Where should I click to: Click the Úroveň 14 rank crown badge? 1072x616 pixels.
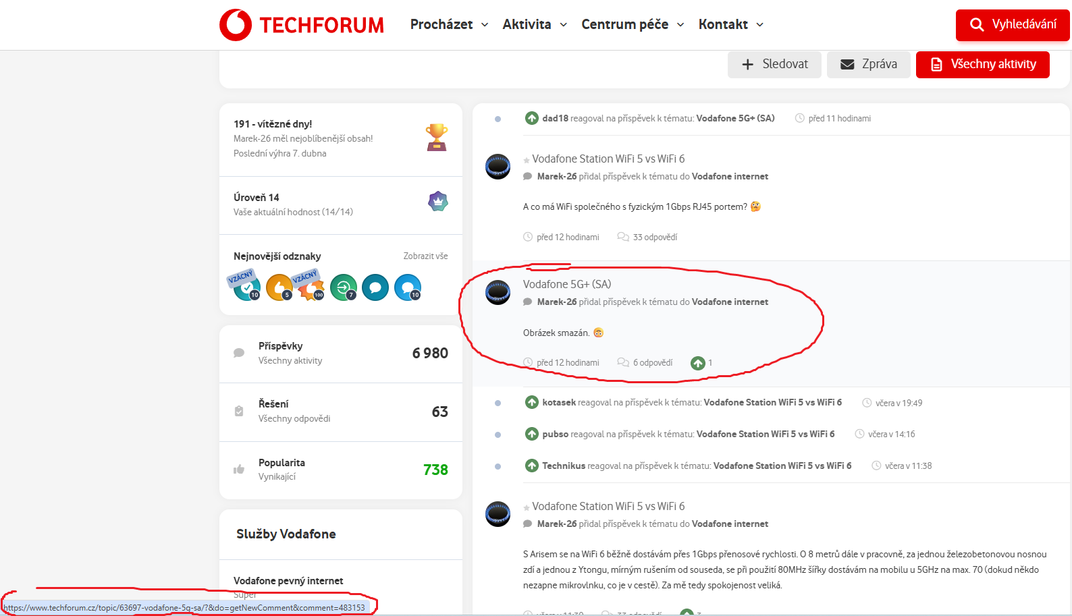pos(438,201)
